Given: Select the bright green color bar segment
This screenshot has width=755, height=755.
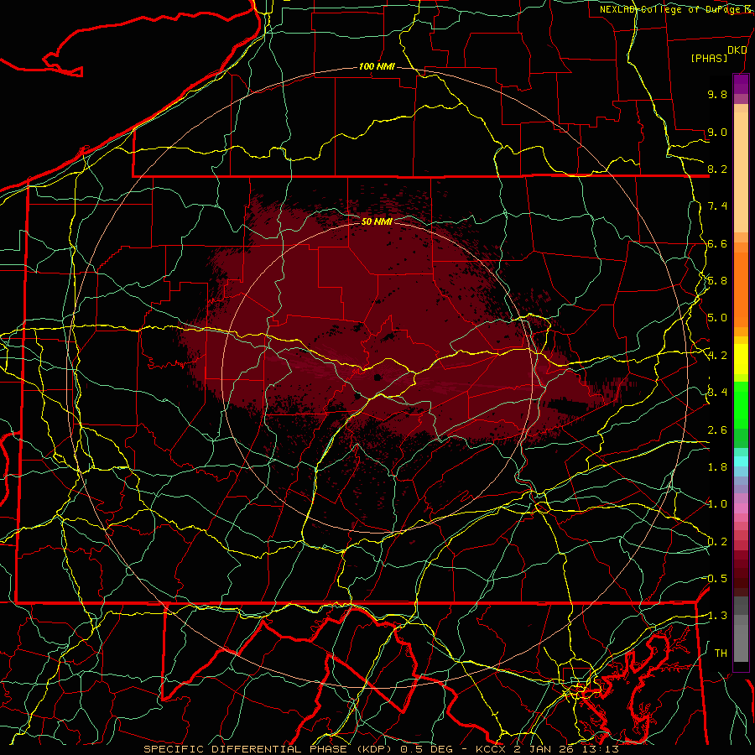Looking at the screenshot, I should pyautogui.click(x=741, y=404).
